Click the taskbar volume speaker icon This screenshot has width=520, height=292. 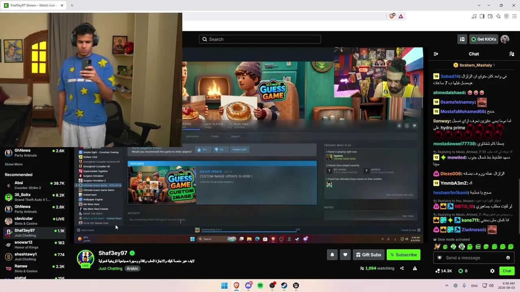tap(491, 286)
